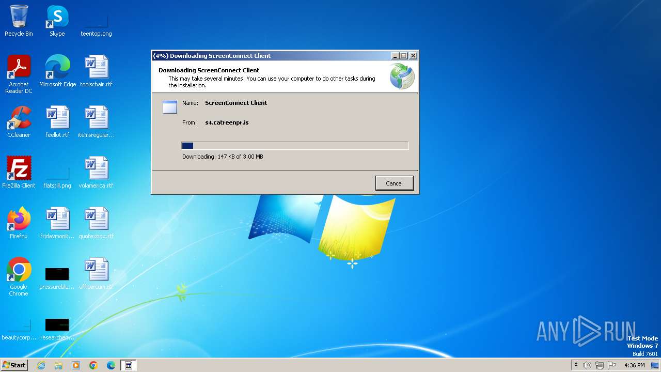
Task: Open Internet Explorer from the taskbar
Action: click(x=41, y=365)
